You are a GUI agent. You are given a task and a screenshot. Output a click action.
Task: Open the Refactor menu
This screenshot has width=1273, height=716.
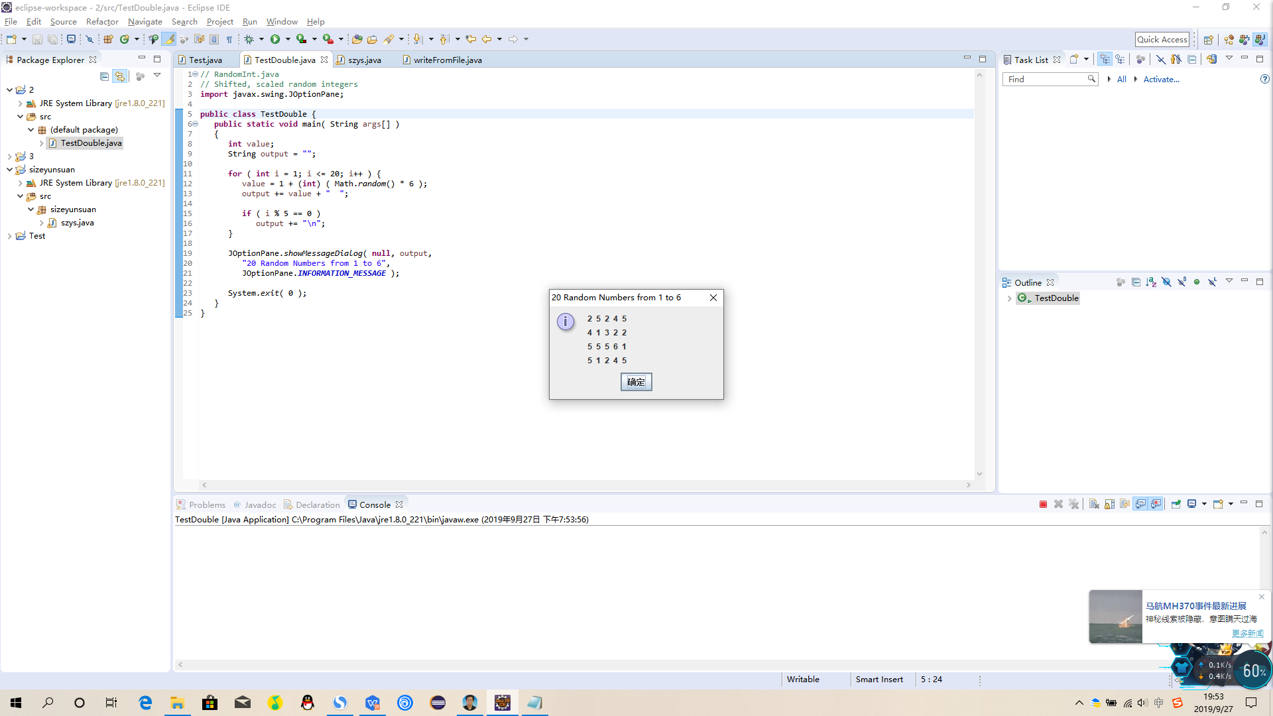click(x=102, y=22)
